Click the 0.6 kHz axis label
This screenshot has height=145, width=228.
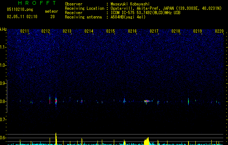pos(3,138)
